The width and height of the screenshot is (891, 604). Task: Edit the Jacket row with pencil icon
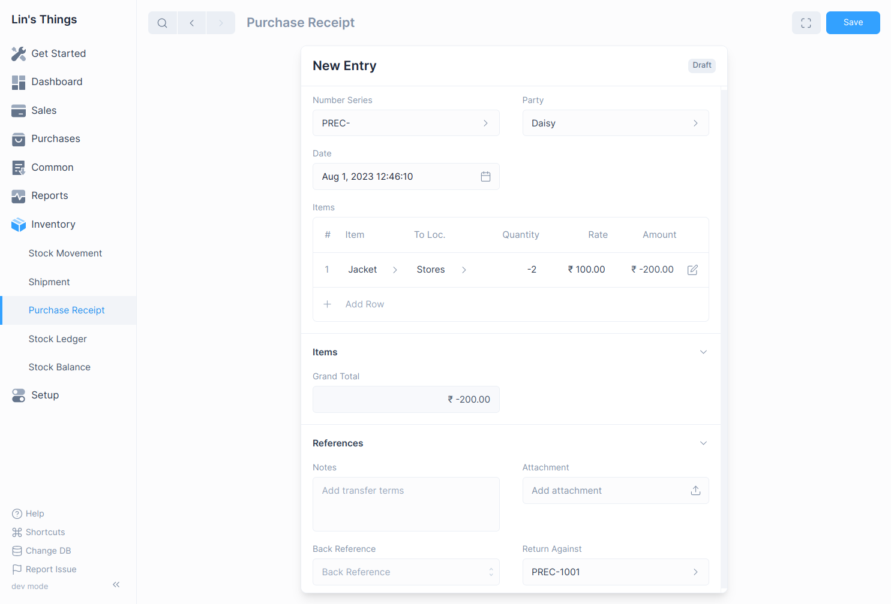tap(692, 270)
